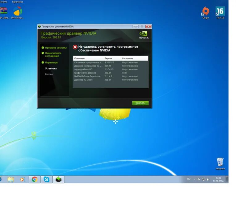Click the Состояние column header
Viewport: 247px width, 197px height.
128,58
